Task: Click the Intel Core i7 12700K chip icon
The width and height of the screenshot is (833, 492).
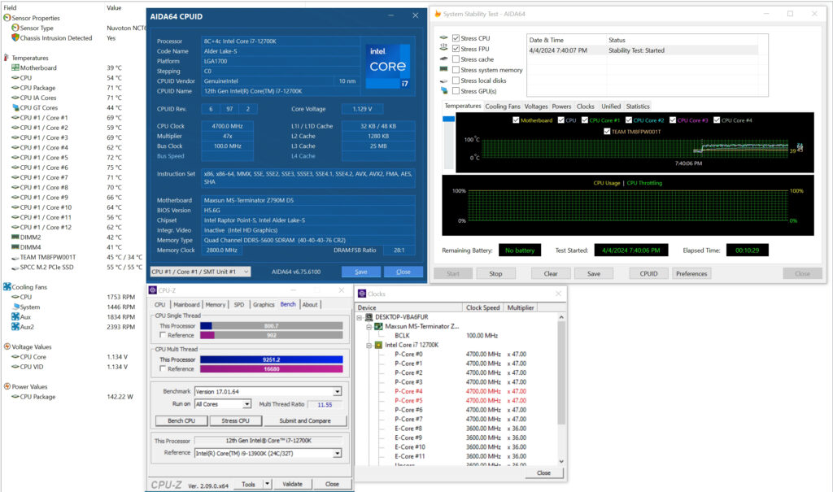Action: point(378,345)
